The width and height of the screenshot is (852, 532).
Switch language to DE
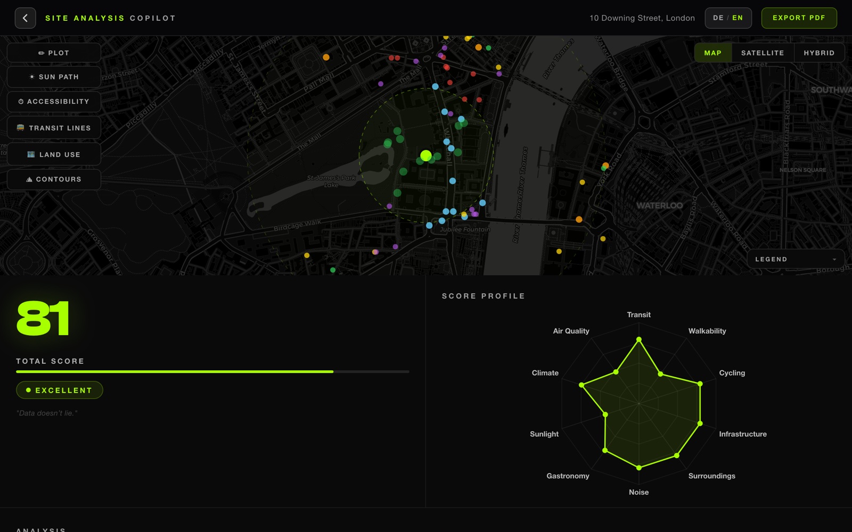pyautogui.click(x=718, y=18)
